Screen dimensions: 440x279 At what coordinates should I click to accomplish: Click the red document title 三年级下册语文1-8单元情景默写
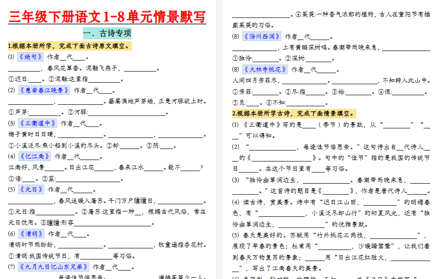(x=107, y=17)
